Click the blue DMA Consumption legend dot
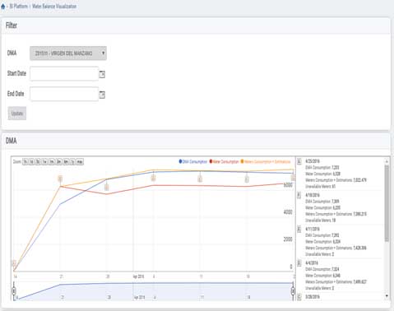394x311 pixels. (x=180, y=161)
